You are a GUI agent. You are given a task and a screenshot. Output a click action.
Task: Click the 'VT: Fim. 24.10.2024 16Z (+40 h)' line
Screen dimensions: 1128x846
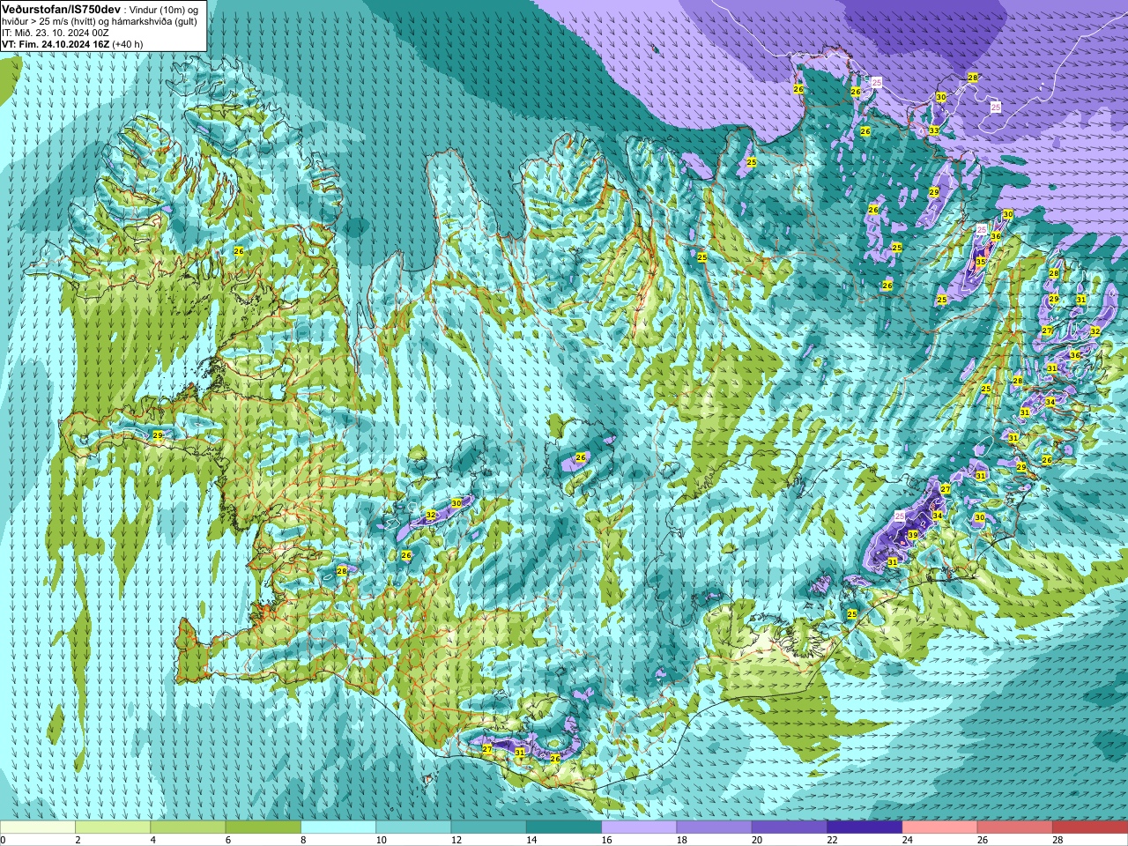pos(72,43)
